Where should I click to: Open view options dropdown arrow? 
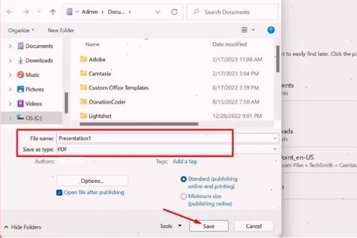pos(253,30)
